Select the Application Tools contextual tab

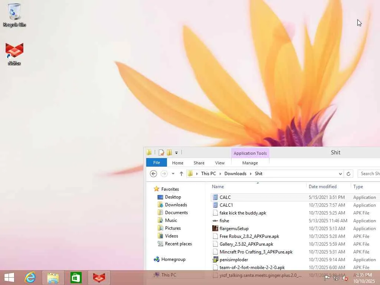250,153
